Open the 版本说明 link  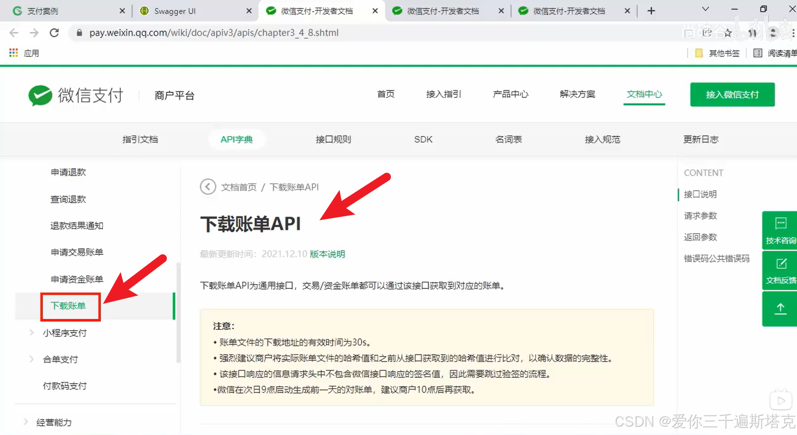[x=327, y=254]
